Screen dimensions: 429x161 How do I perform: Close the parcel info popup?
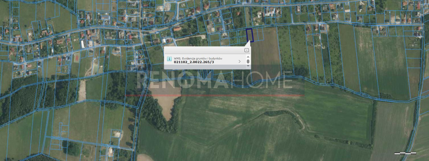pyautogui.click(x=247, y=50)
